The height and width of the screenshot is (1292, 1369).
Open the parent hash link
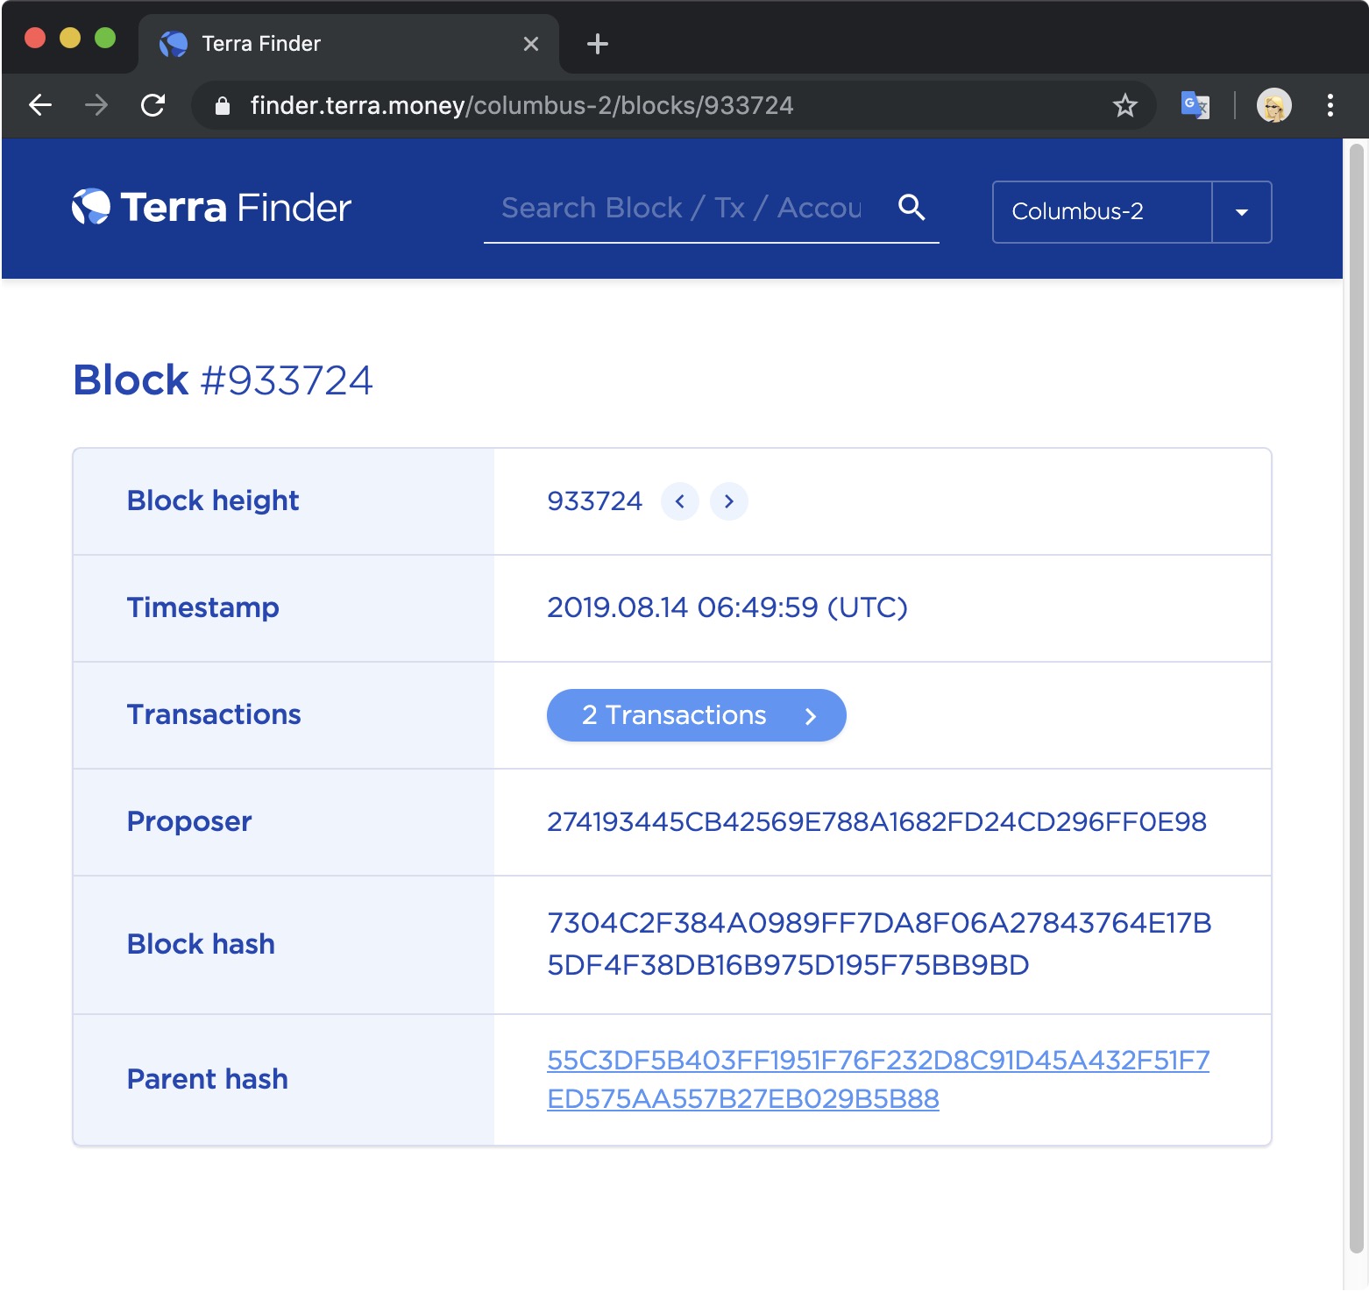point(878,1079)
